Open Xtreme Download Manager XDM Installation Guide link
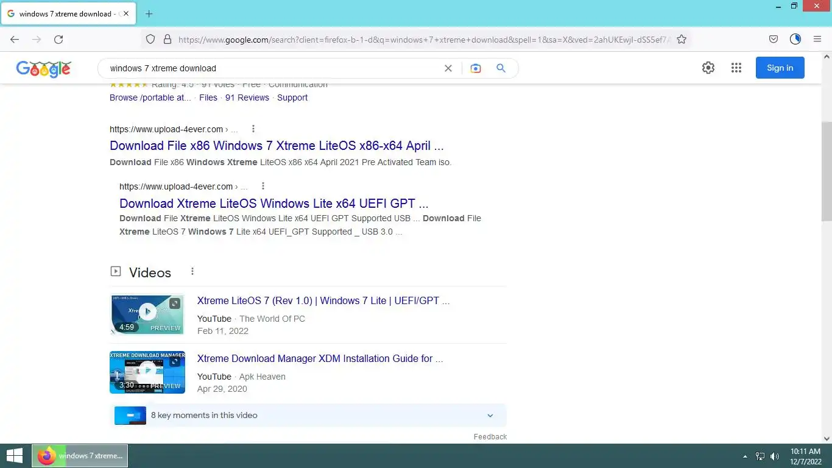This screenshot has height=468, width=832. pyautogui.click(x=320, y=358)
